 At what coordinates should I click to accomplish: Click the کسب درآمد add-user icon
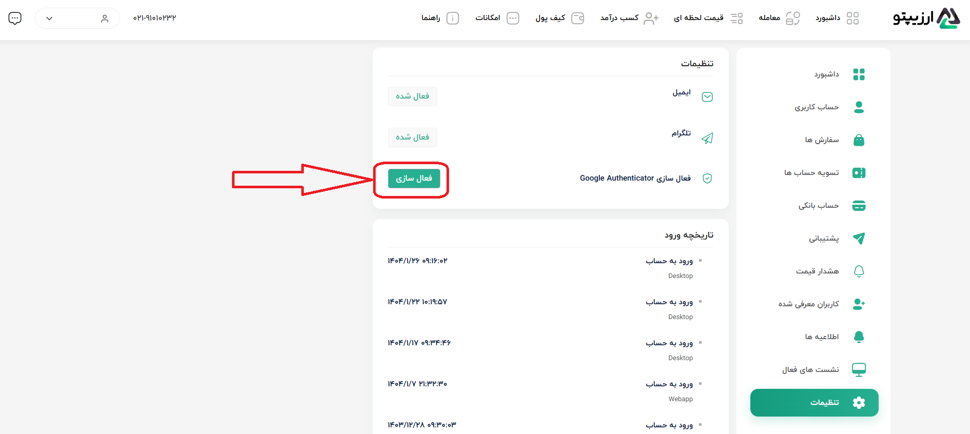pos(651,18)
